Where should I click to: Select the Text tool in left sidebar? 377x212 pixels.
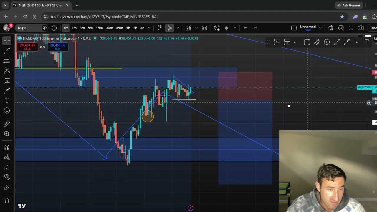click(7, 100)
